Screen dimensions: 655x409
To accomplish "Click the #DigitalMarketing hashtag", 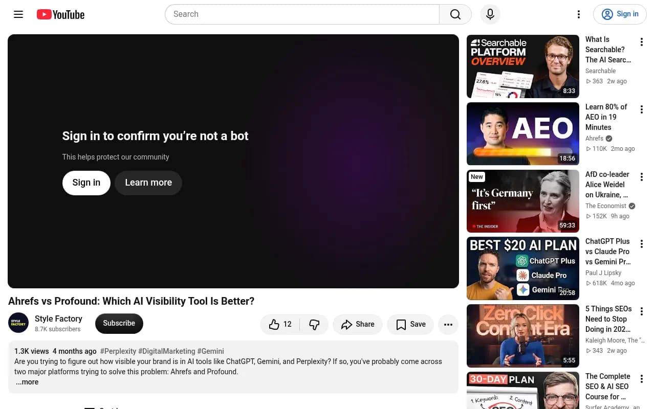I will tap(167, 351).
